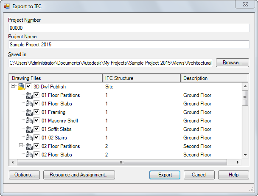Image resolution: width=258 pixels, height=196 pixels.
Task: Uncheck the 3D Dwf Publish checkbox
Action: tap(28, 87)
